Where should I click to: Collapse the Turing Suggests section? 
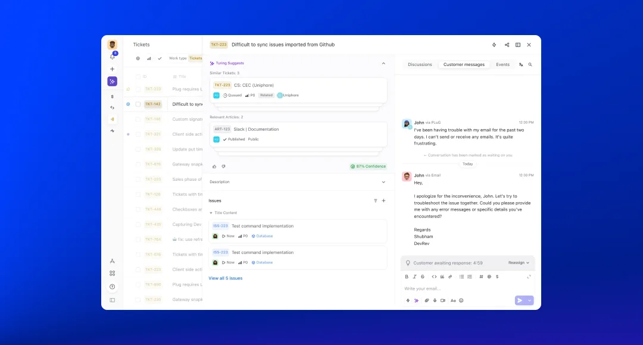click(383, 64)
